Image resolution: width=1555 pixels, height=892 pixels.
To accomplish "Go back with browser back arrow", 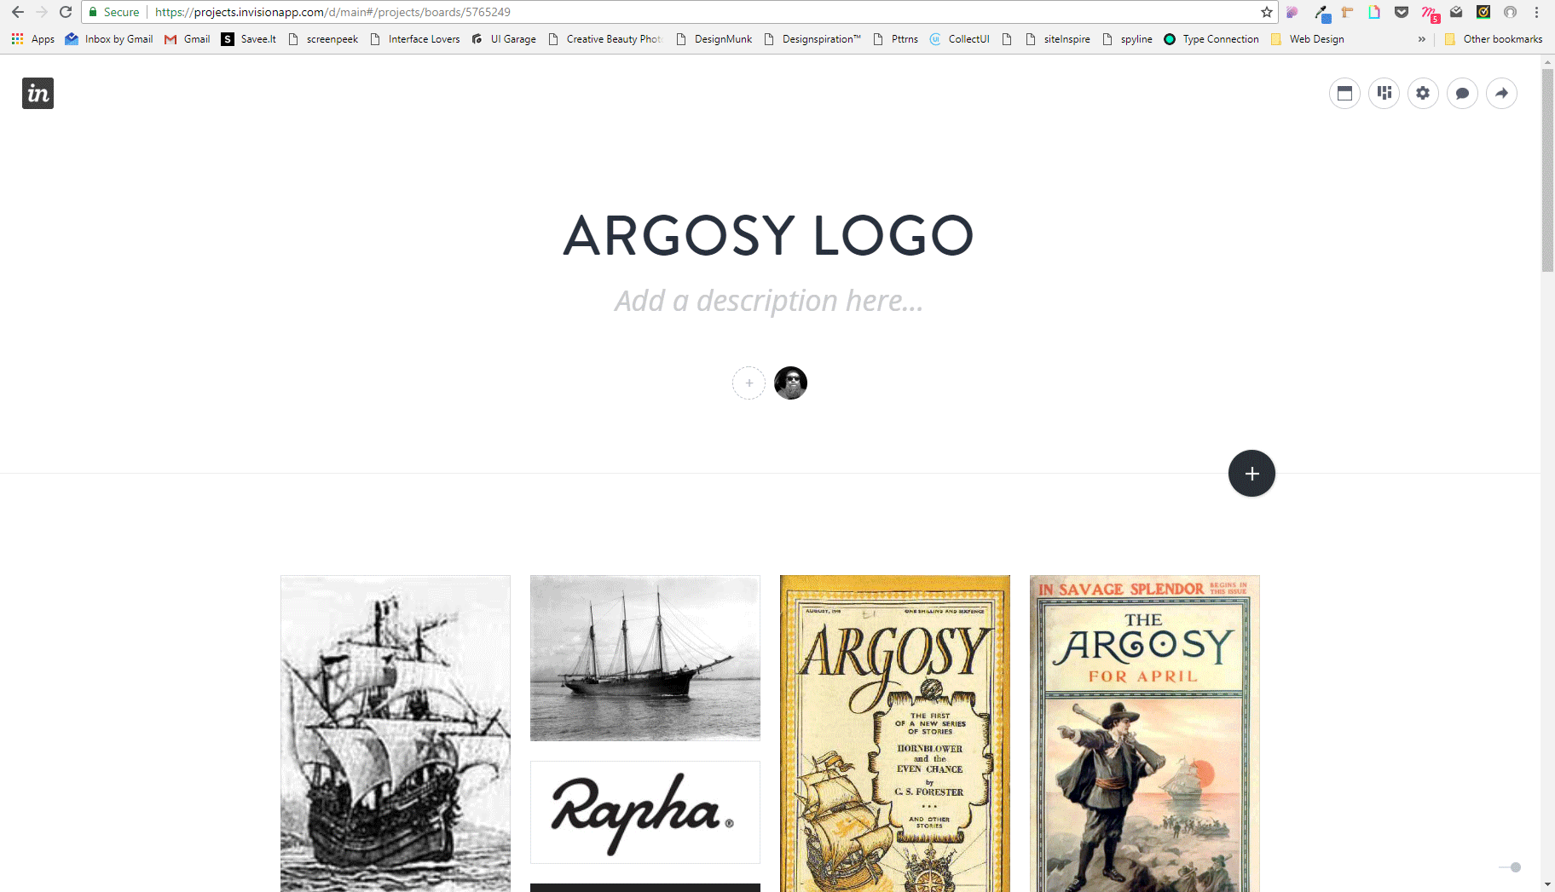I will click(x=17, y=12).
